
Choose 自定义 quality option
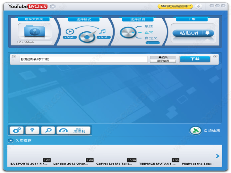tap(151, 38)
